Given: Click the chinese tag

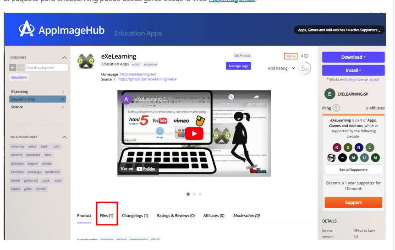Looking at the screenshot, I should point(41,189).
